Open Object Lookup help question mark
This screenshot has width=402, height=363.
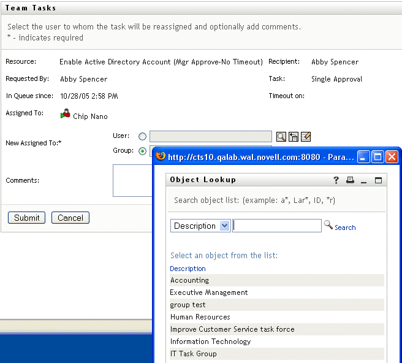click(x=336, y=180)
